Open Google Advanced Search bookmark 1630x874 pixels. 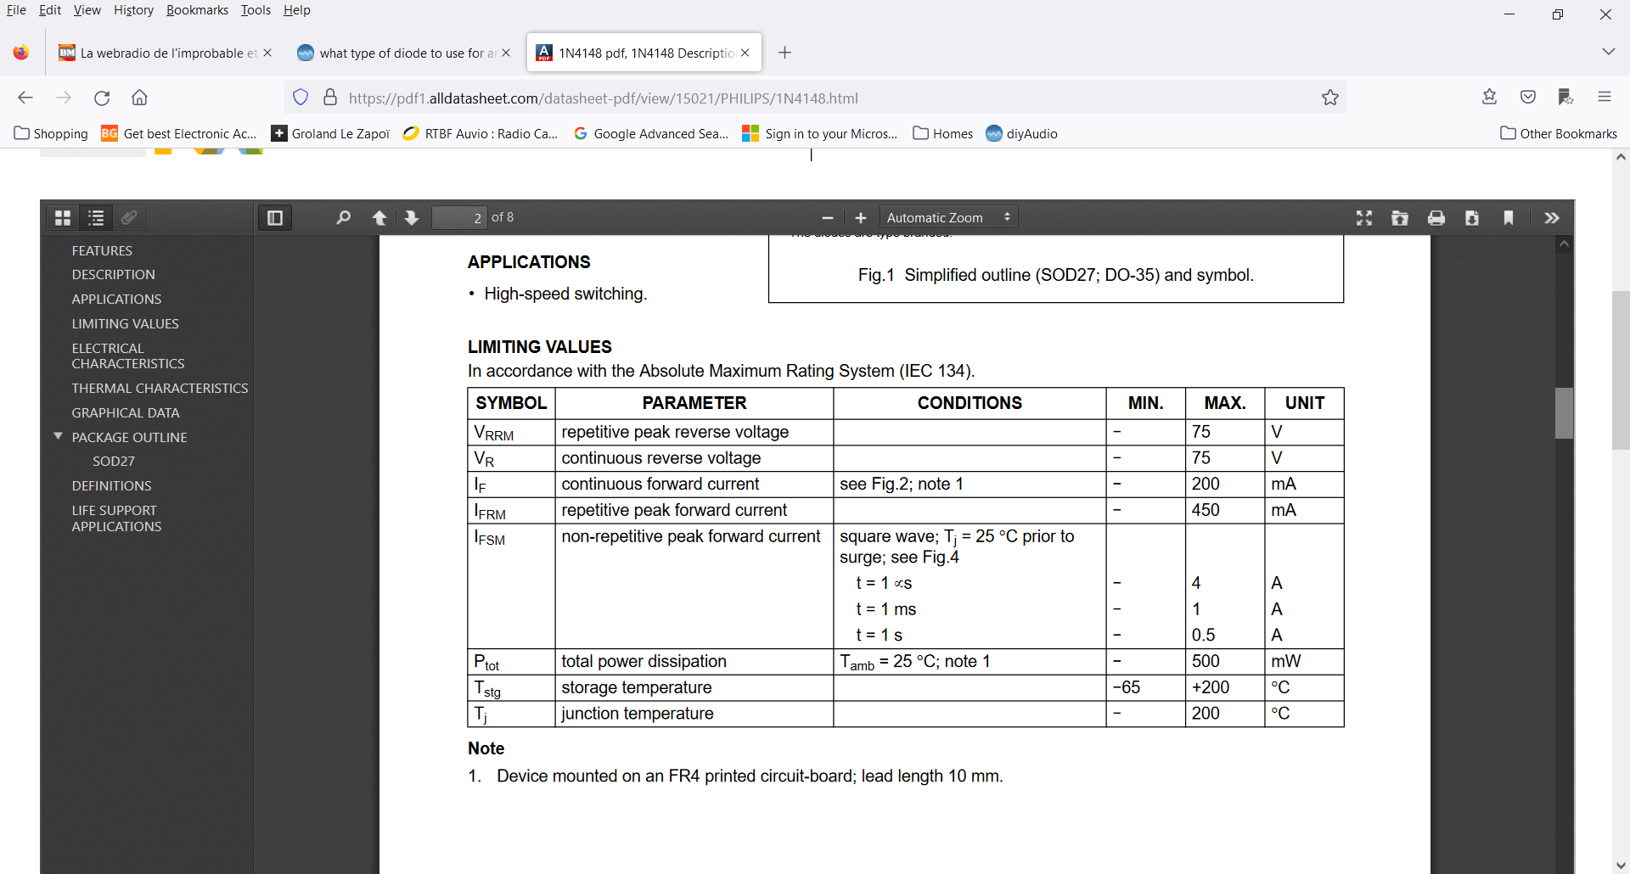[651, 133]
